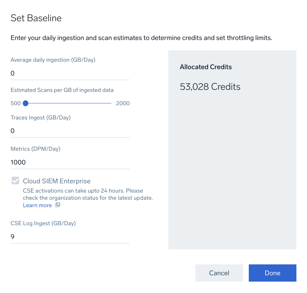Click the scans per GB slider handle
The height and width of the screenshot is (293, 307).
pyautogui.click(x=26, y=103)
